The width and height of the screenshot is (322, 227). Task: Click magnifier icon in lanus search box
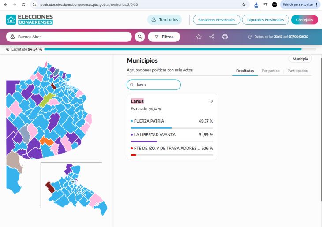coord(132,85)
